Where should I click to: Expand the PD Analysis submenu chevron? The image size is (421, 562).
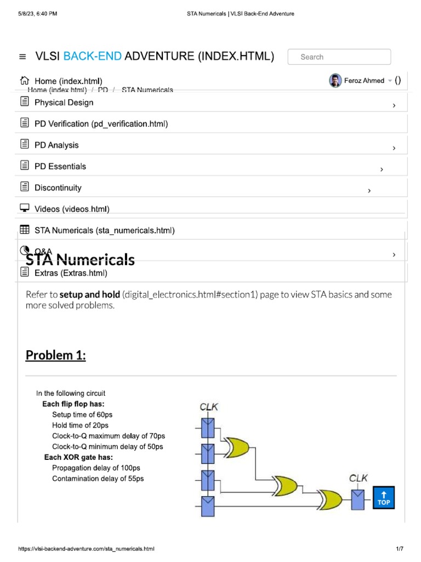394,148
